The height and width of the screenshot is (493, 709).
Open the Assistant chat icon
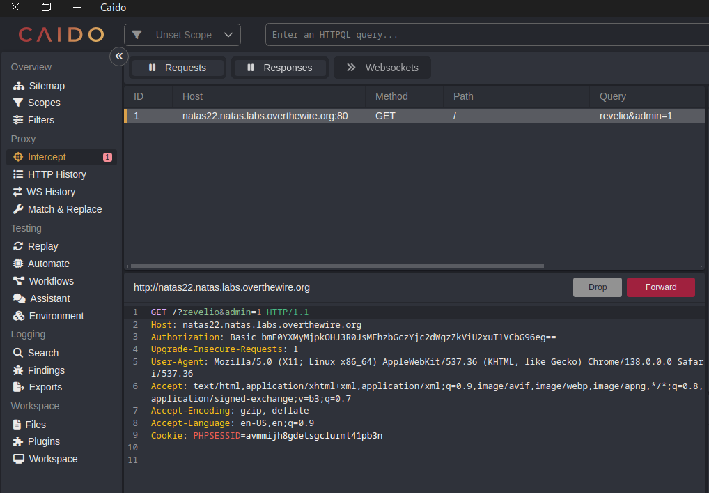coord(19,298)
